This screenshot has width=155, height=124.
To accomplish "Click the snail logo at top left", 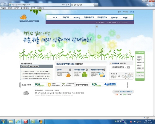I will [24, 17].
